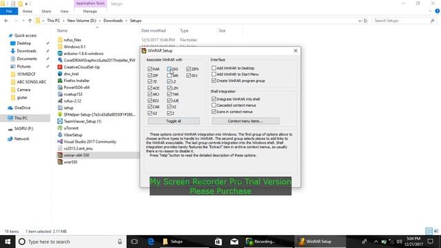441x248 pixels.
Task: Click the SFHelper-Setup file icon
Action: (60, 114)
